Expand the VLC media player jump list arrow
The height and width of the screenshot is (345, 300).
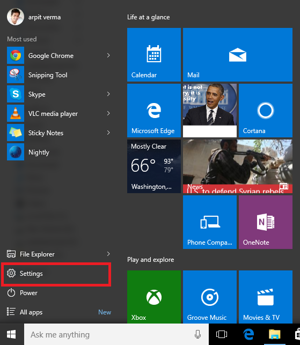click(x=108, y=113)
